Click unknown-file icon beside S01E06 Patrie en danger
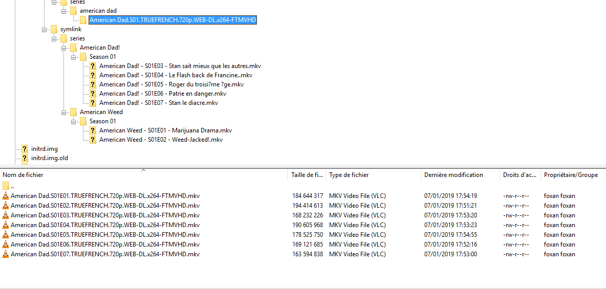 pyautogui.click(x=93, y=94)
